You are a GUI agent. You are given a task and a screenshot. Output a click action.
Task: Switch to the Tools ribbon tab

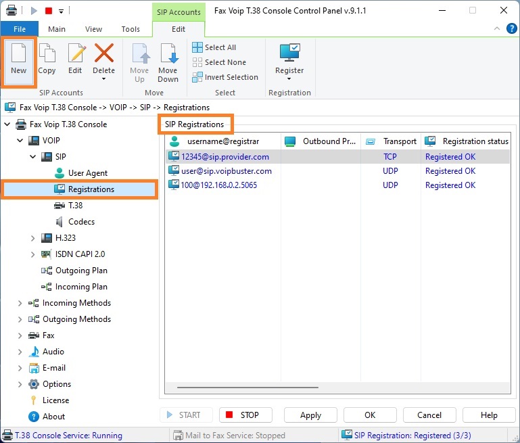[x=131, y=29]
